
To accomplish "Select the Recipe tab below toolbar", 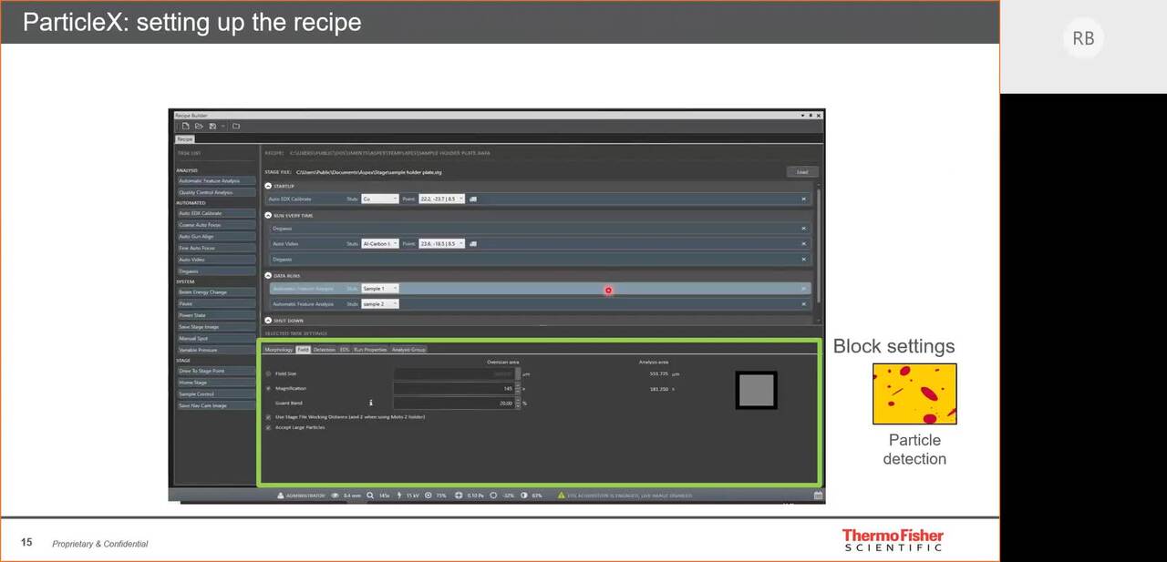I will pyautogui.click(x=184, y=139).
